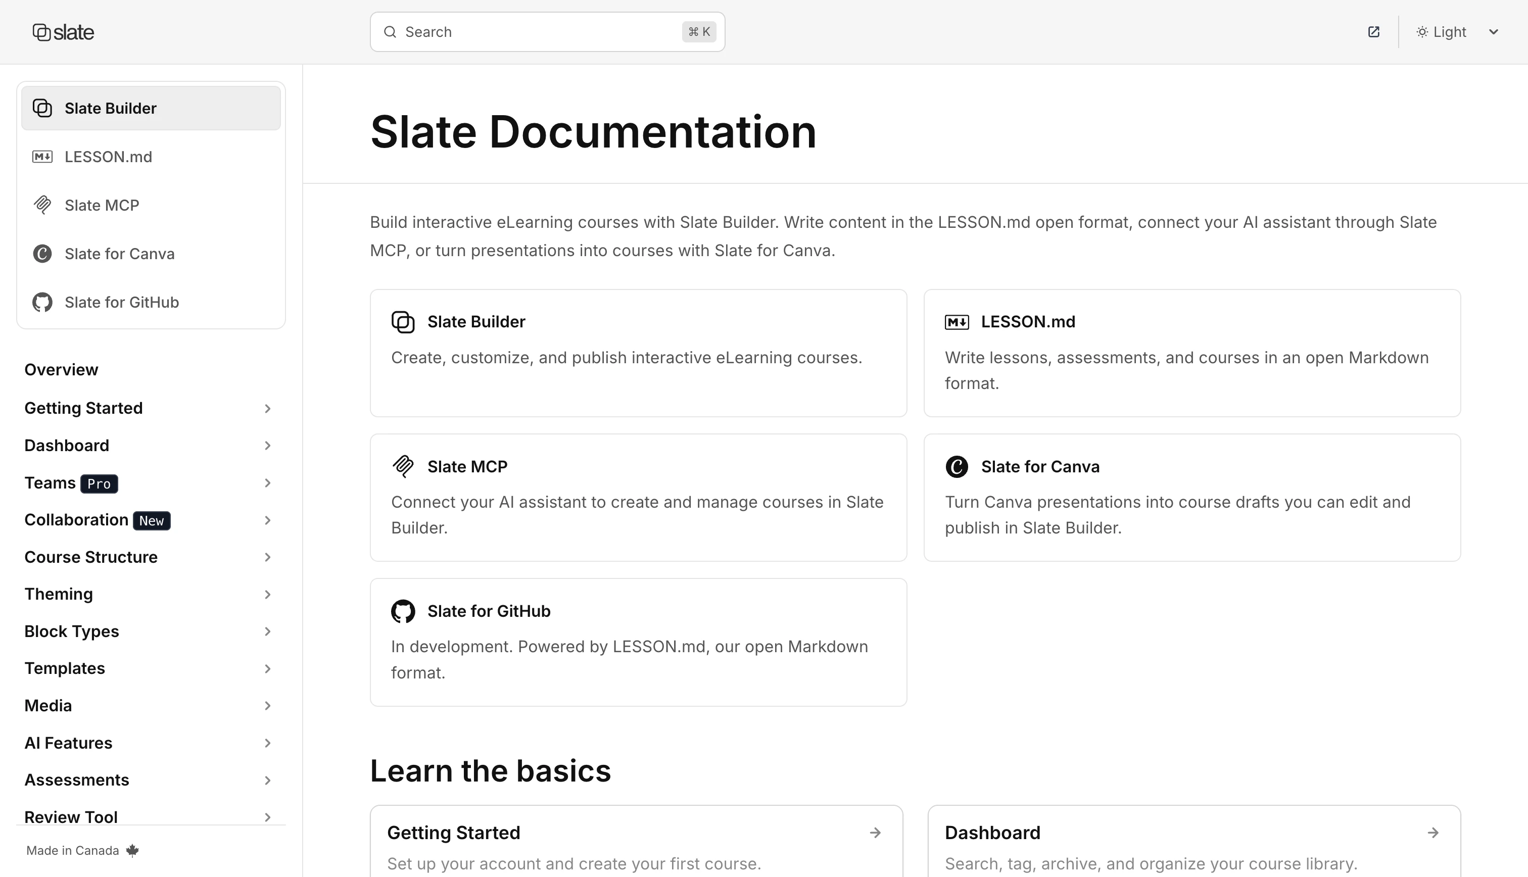Expand the Teams section chevron
The image size is (1528, 877).
(268, 483)
